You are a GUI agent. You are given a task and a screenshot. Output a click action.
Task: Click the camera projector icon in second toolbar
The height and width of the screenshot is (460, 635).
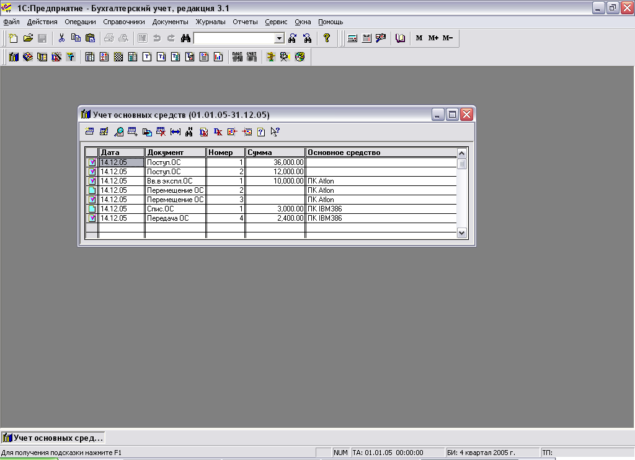pyautogui.click(x=285, y=56)
